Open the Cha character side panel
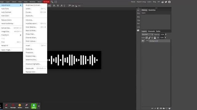Image resolution: width=197 pixels, height=110 pixels. coord(138,20)
